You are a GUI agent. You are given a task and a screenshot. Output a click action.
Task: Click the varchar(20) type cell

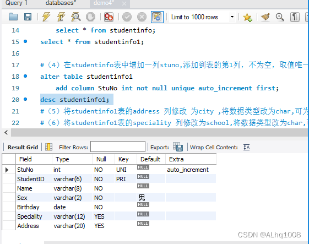[x=72, y=226]
